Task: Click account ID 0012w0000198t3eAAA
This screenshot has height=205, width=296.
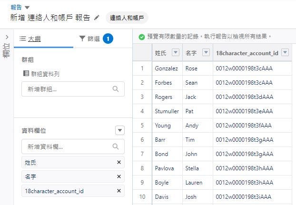Action: 244,111
